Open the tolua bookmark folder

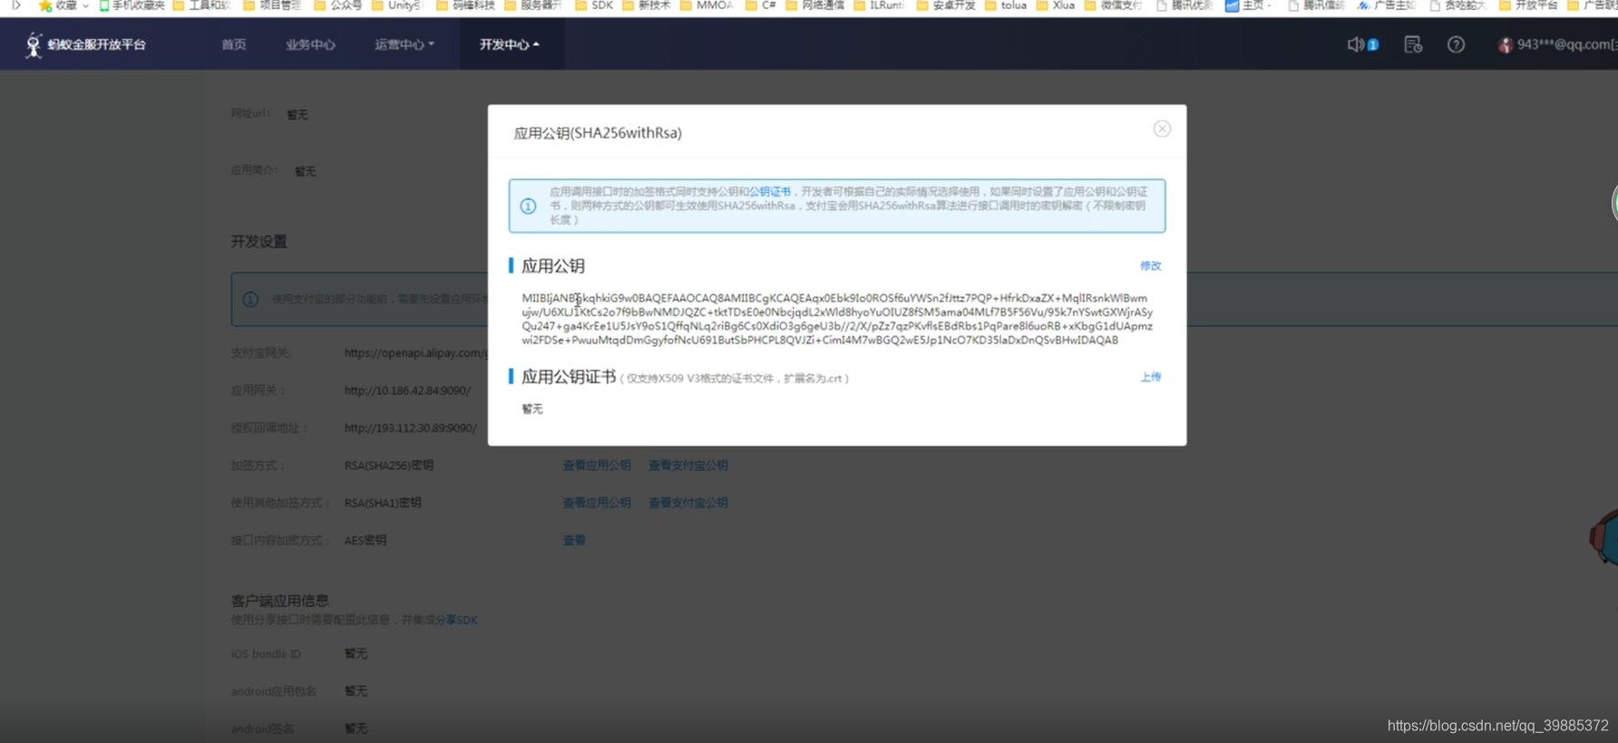tap(1006, 5)
